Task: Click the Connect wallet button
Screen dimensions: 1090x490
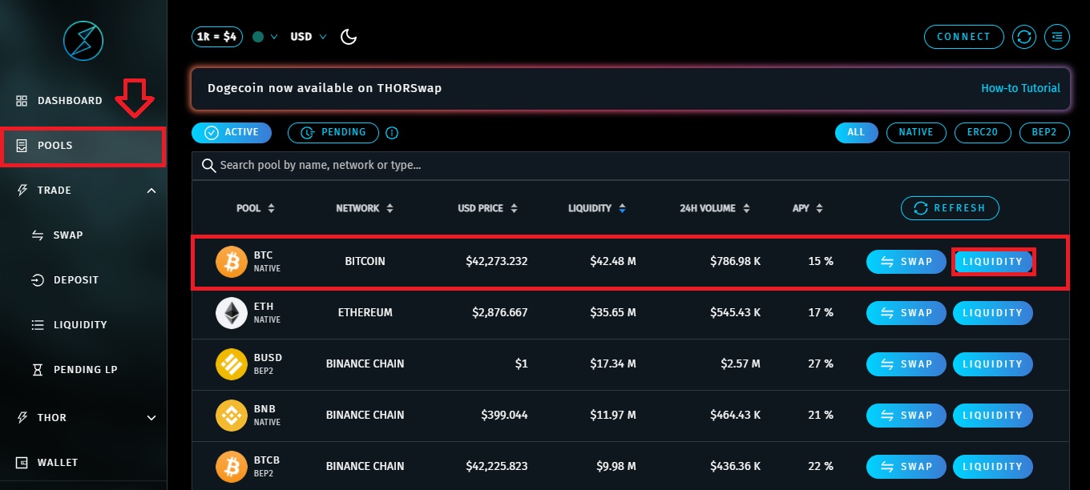Action: pyautogui.click(x=964, y=37)
